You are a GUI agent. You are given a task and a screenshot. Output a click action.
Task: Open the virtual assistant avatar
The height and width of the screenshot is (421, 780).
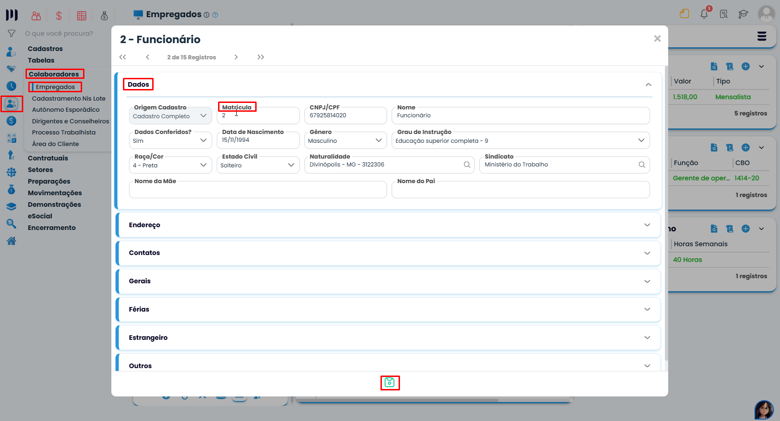click(764, 410)
